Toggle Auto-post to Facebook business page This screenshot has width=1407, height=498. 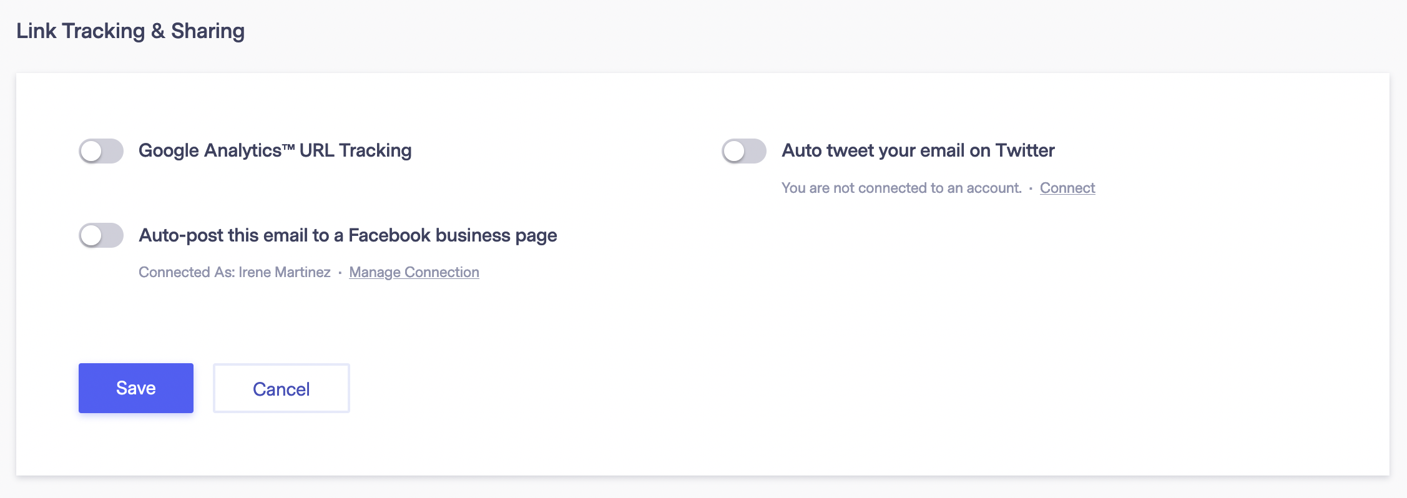point(101,235)
